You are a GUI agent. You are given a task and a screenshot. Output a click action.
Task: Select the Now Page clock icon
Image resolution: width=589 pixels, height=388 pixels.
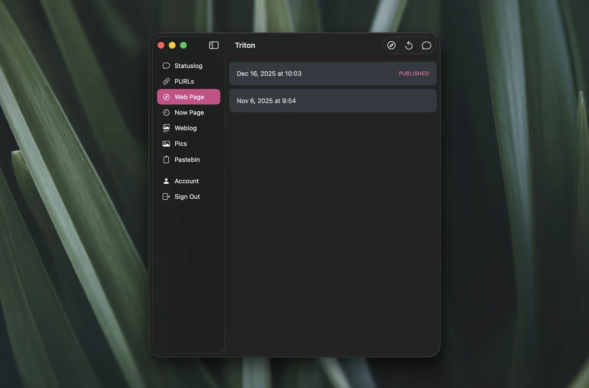(x=166, y=112)
